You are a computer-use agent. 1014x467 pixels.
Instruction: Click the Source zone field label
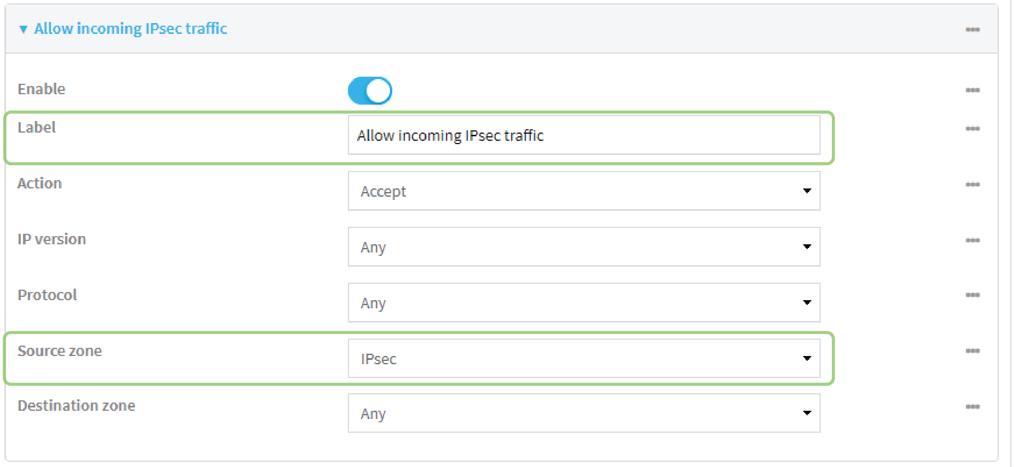coord(60,350)
